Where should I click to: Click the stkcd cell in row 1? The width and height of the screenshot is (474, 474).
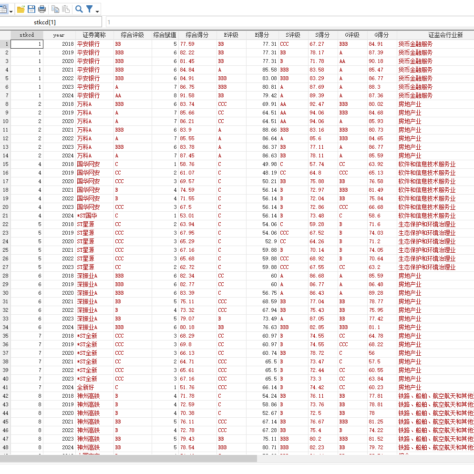coord(27,44)
